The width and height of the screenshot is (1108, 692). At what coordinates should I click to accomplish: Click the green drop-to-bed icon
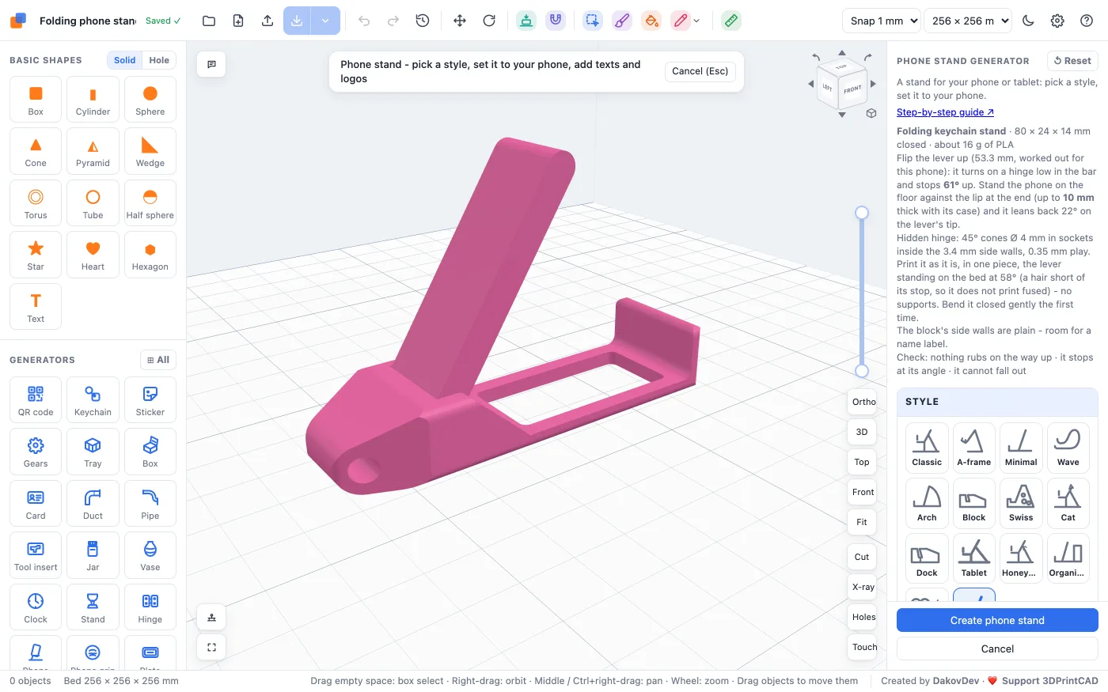[526, 21]
